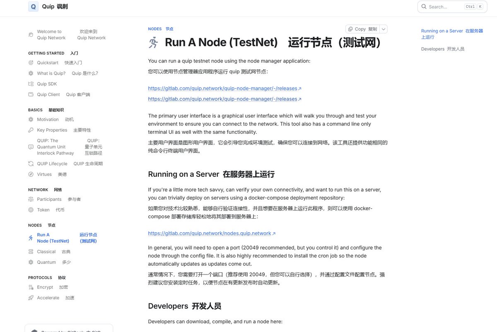Open the nodes.quip.network GitLab link
Viewport: 497px width, 332px height.
point(212,233)
